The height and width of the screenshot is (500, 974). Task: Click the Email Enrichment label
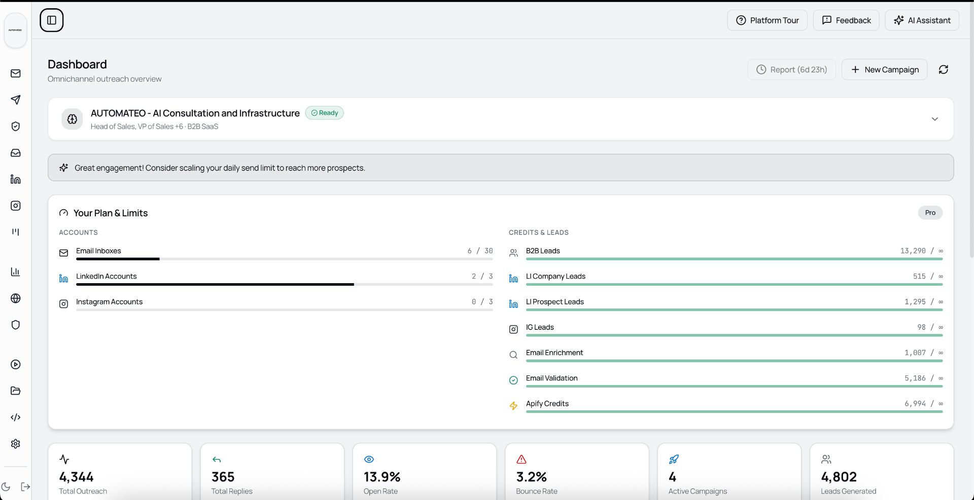(x=554, y=353)
